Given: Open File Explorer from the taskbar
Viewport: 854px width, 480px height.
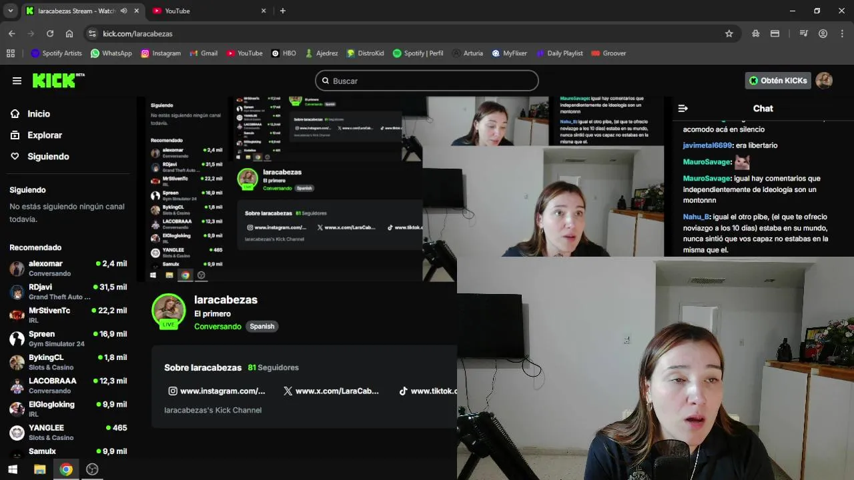Looking at the screenshot, I should click(x=39, y=469).
